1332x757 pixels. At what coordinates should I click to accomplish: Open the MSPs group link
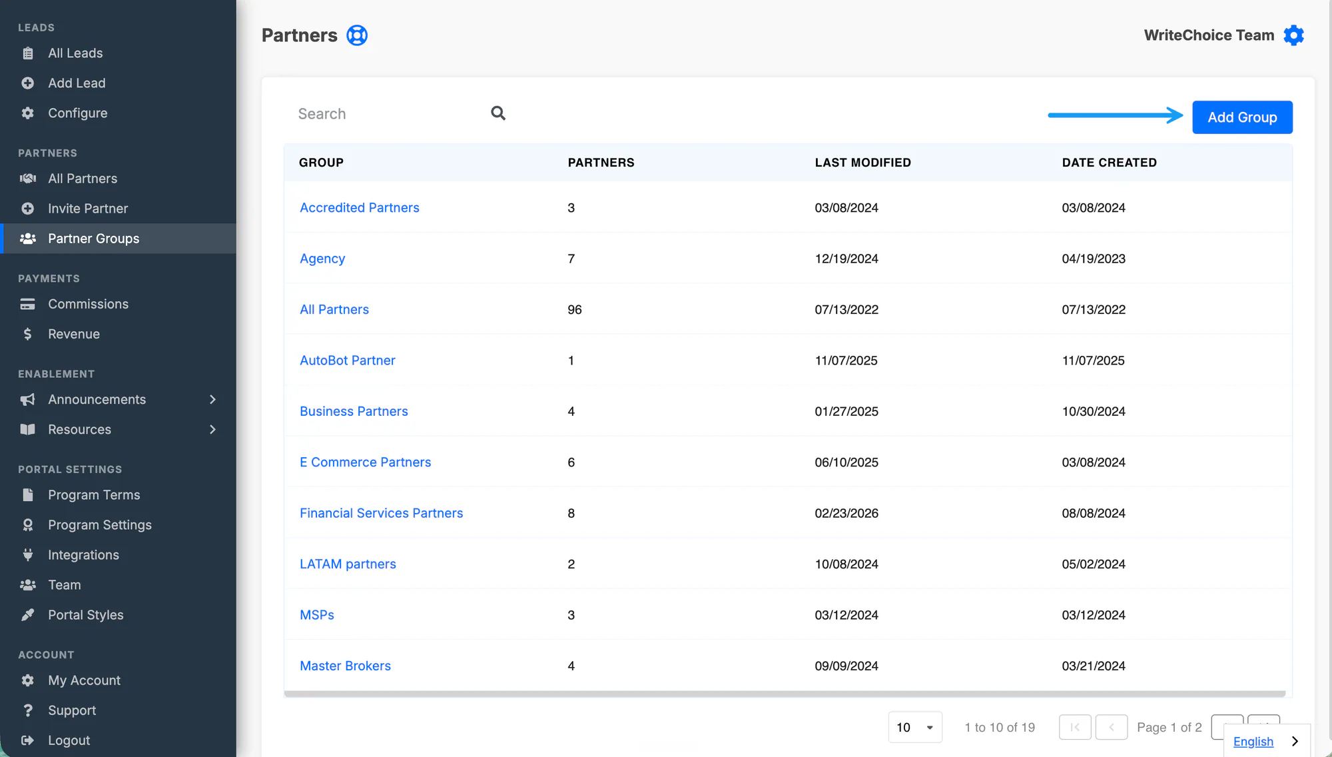pos(317,615)
